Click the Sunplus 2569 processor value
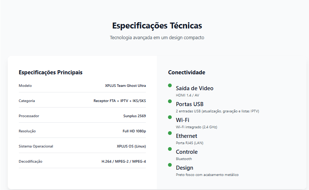This screenshot has height=190, width=309. click(x=134, y=116)
